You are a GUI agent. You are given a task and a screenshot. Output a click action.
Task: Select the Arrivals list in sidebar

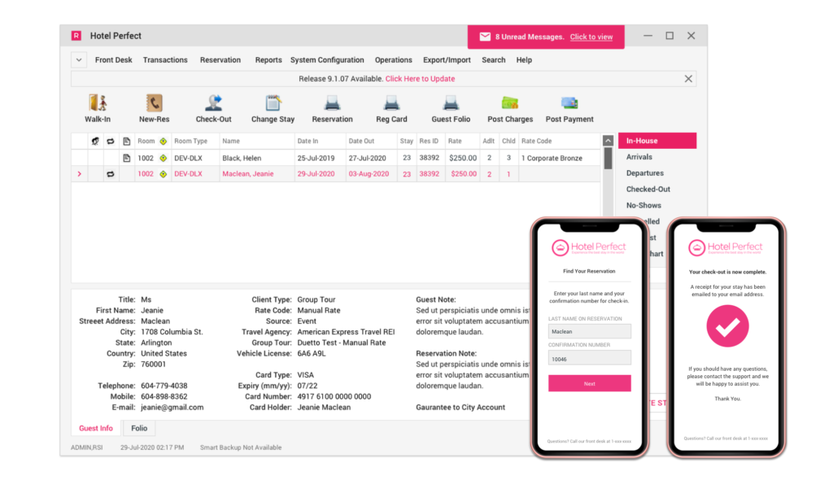click(639, 157)
